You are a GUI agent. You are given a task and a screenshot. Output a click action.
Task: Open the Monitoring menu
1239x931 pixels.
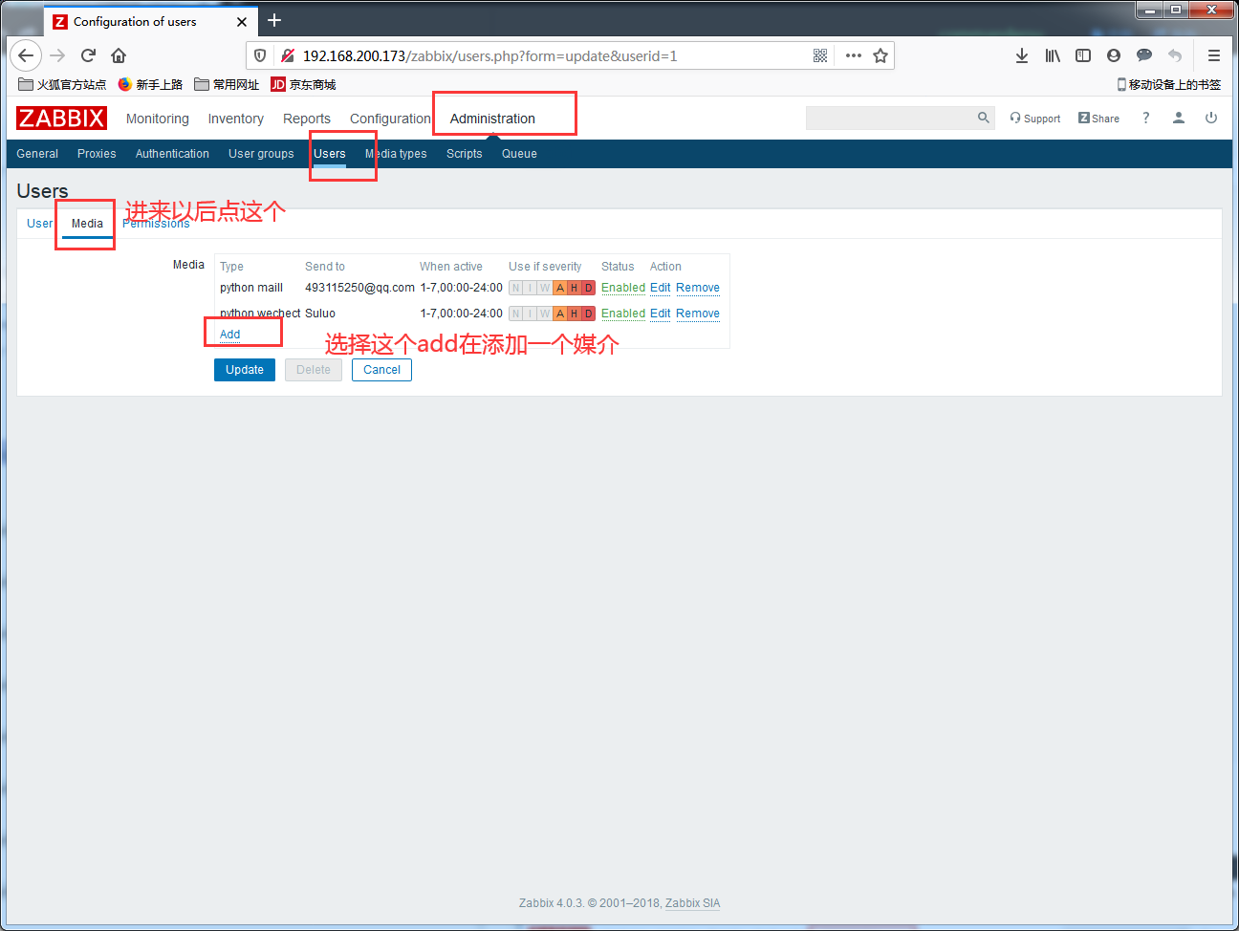click(x=158, y=119)
